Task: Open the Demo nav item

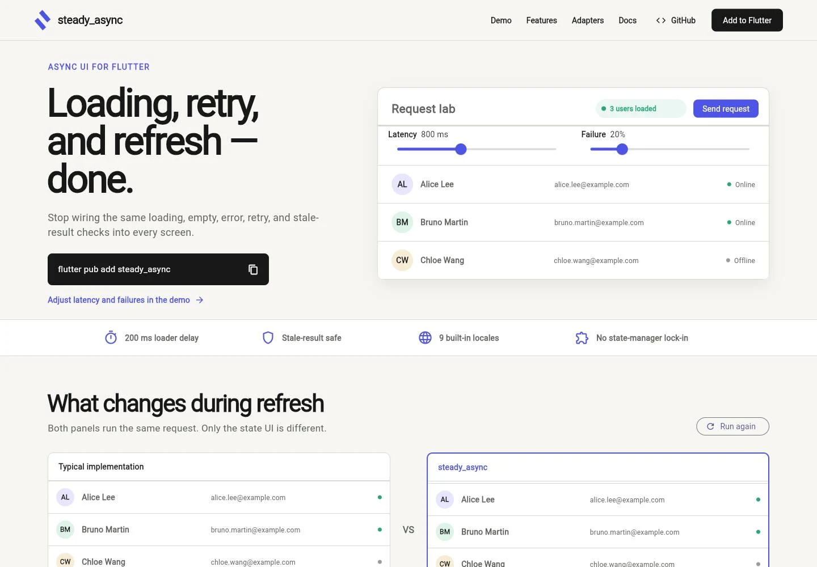Action: (x=501, y=20)
